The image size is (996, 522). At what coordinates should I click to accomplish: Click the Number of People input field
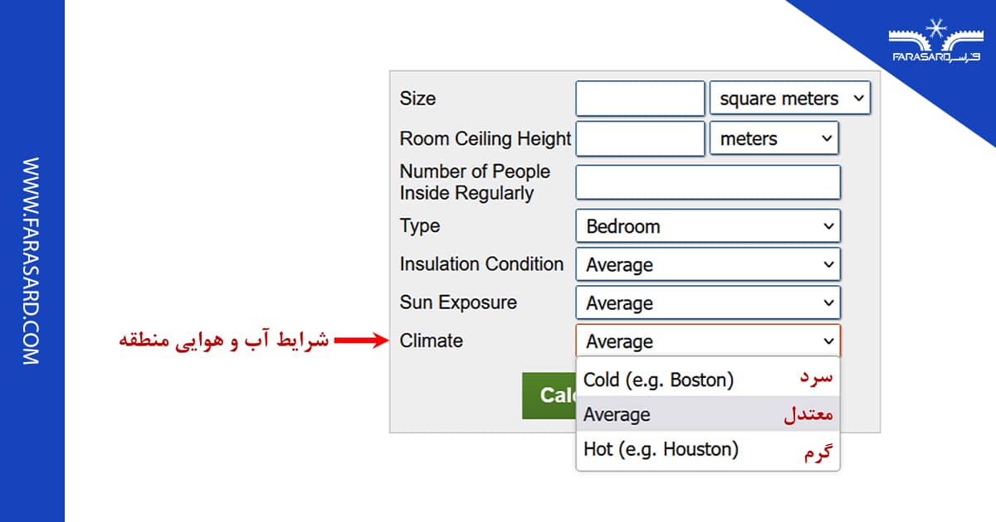click(x=707, y=182)
